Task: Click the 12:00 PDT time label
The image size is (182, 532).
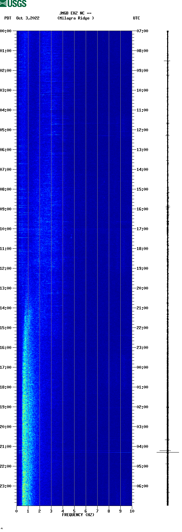Action: 6,268
